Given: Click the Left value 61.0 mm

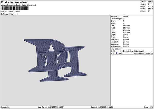Looking at the screenshot, I should coord(126,25).
